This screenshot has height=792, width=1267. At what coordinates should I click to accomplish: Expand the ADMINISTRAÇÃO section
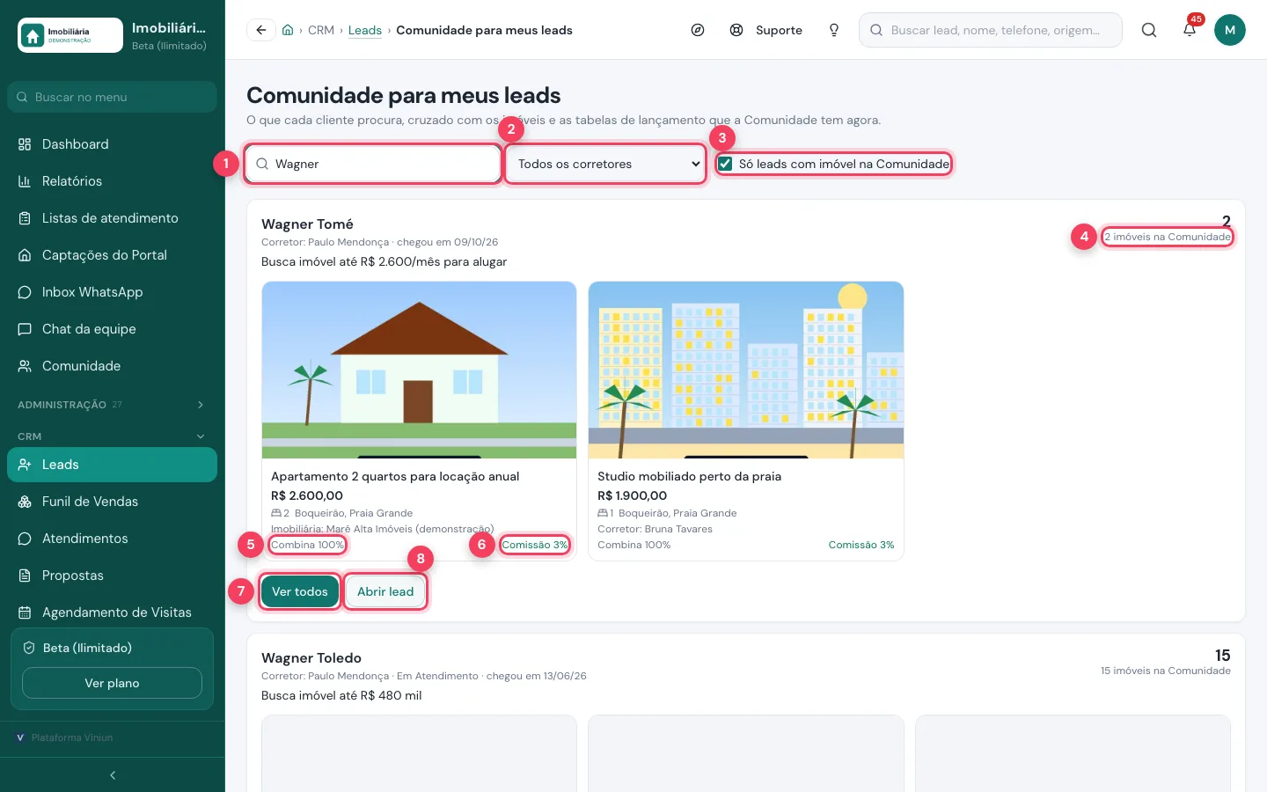pos(112,405)
